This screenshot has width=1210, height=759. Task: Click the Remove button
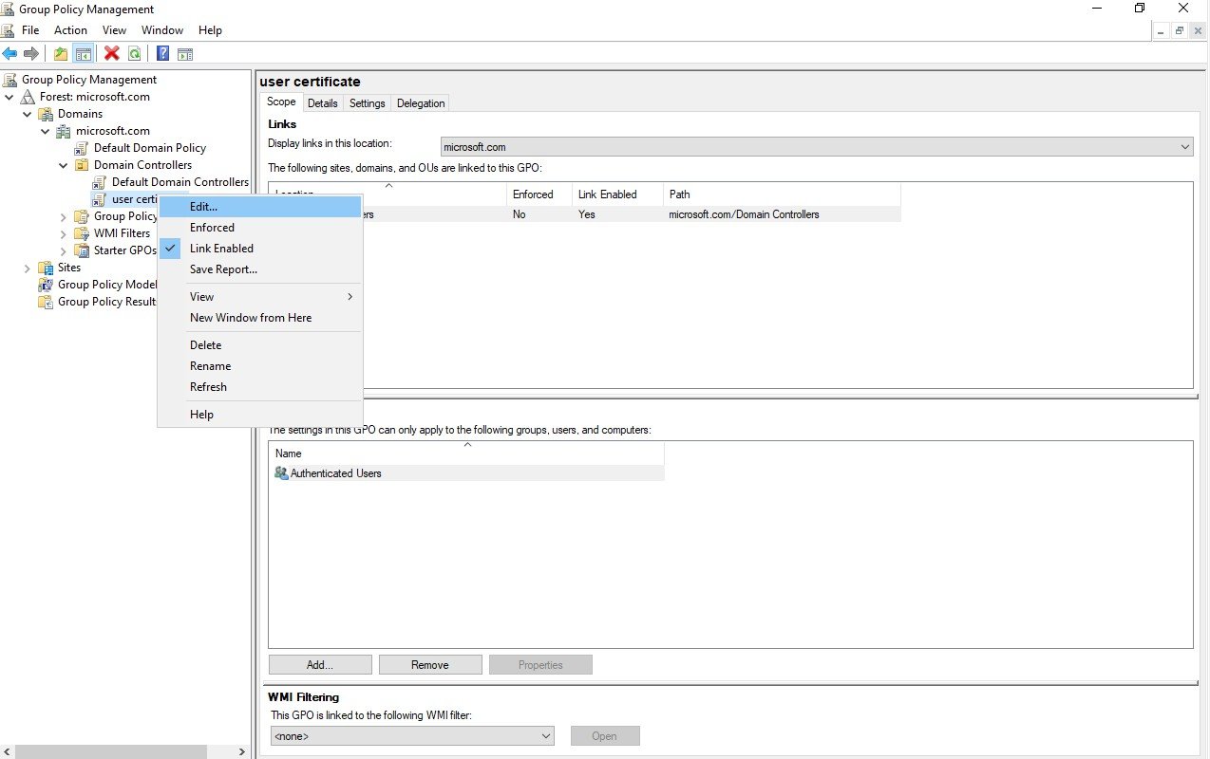[x=430, y=665]
